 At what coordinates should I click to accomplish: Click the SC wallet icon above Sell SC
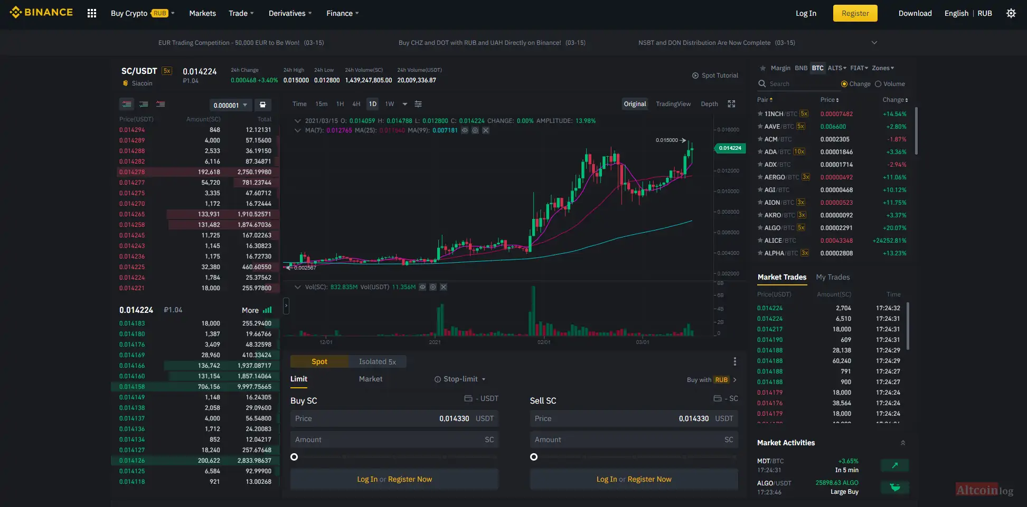coord(718,398)
